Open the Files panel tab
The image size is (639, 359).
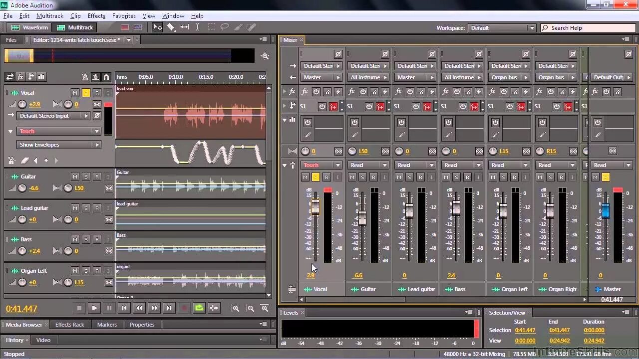click(11, 40)
